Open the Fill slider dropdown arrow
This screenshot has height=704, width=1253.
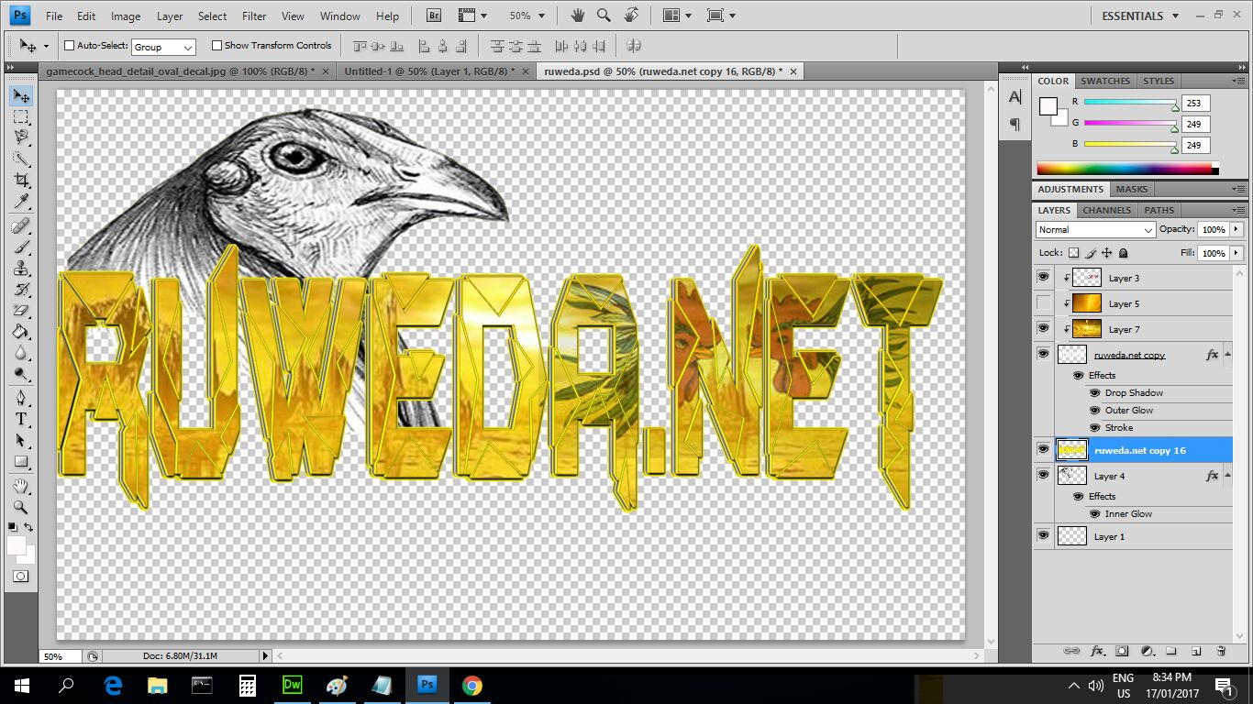pos(1236,253)
